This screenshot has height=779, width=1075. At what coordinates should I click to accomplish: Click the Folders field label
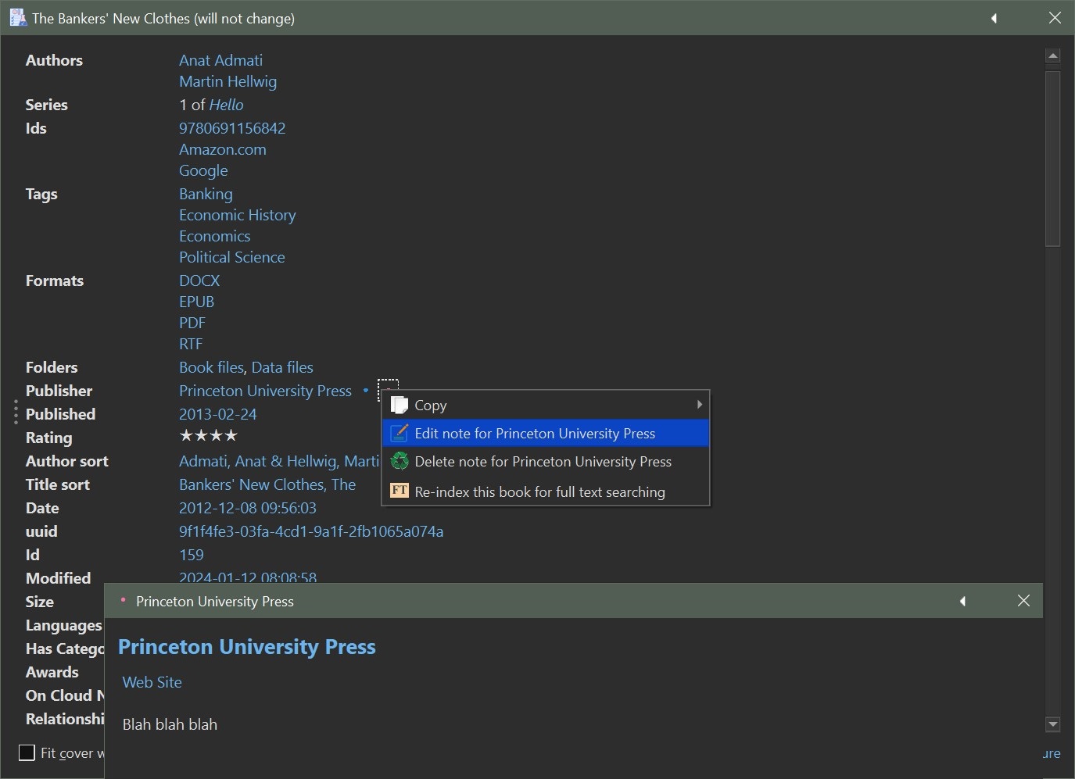click(x=52, y=367)
